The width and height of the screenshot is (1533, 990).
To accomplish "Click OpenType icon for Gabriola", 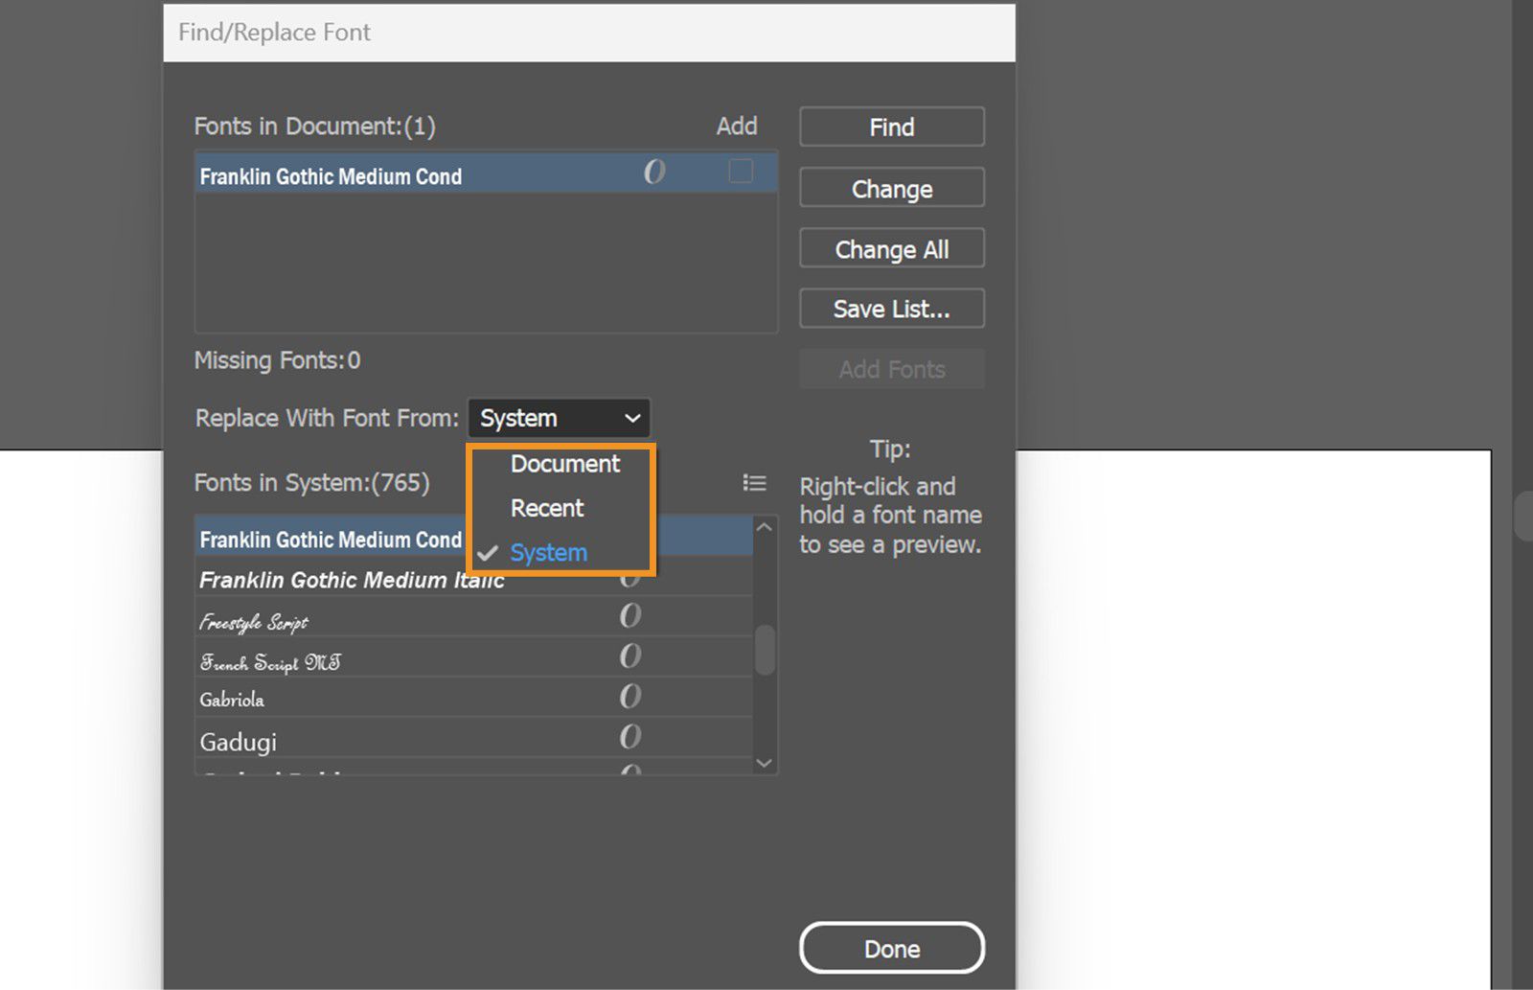I will pos(629,697).
